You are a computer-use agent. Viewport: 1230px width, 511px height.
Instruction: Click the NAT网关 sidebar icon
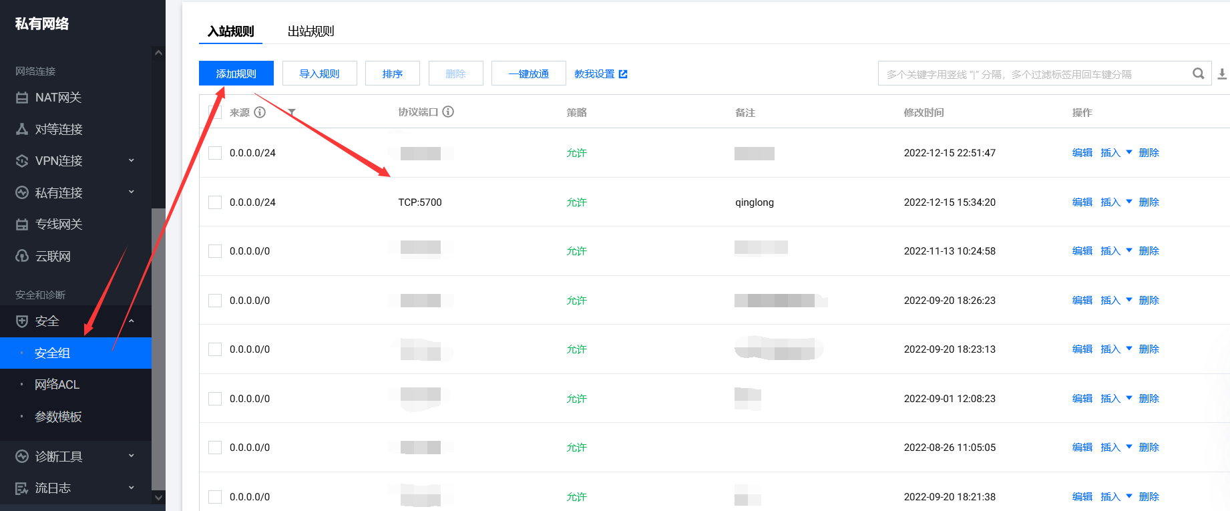[22, 98]
